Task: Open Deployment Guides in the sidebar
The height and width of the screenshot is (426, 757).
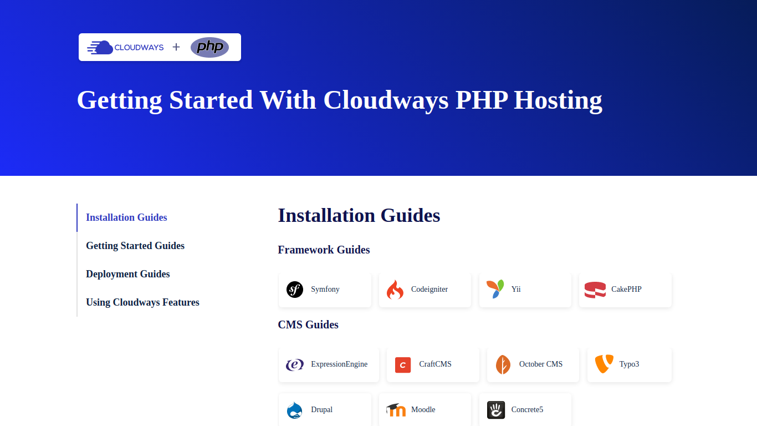Action: [128, 274]
